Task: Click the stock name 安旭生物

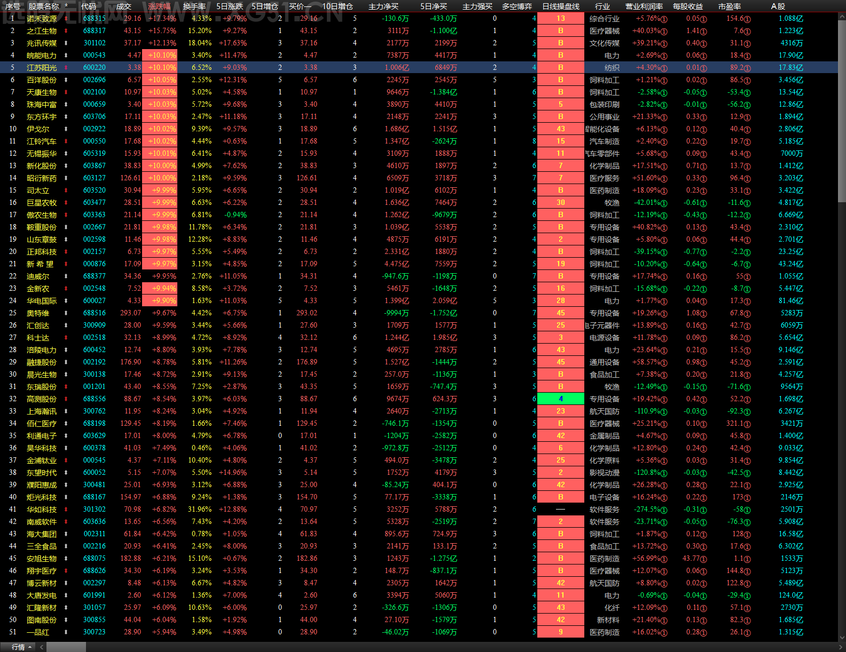Action: tap(42, 559)
